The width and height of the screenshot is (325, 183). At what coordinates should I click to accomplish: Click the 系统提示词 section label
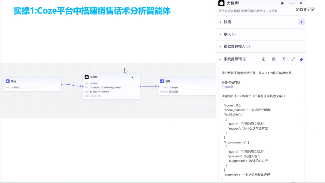point(233,59)
